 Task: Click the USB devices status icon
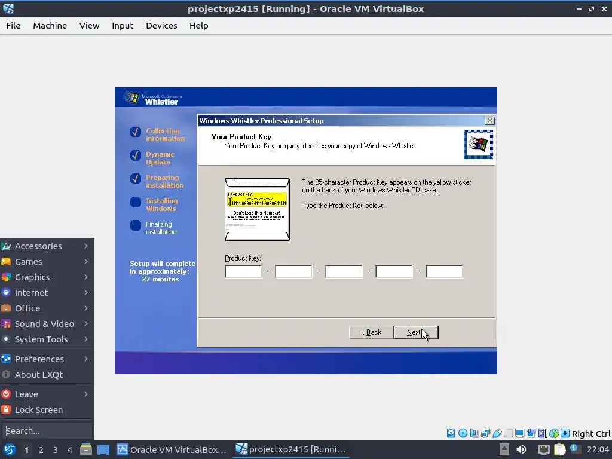(497, 433)
